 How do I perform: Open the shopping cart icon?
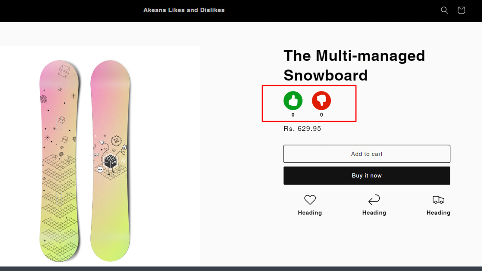[461, 10]
